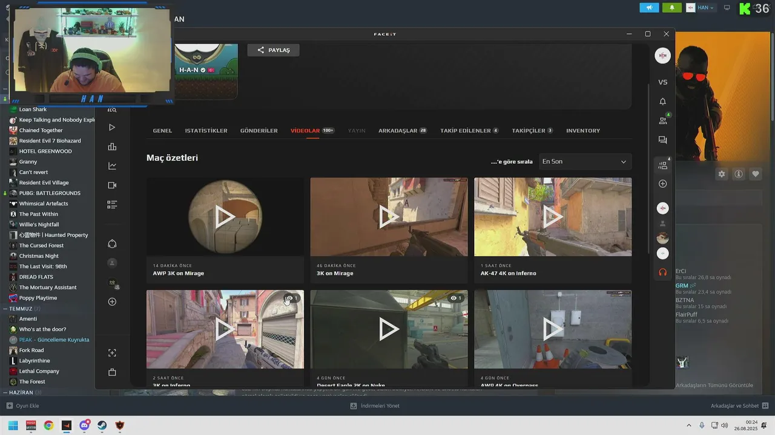The width and height of the screenshot is (775, 435).
Task: Click the party list icon in right rail
Action: pyautogui.click(x=663, y=164)
